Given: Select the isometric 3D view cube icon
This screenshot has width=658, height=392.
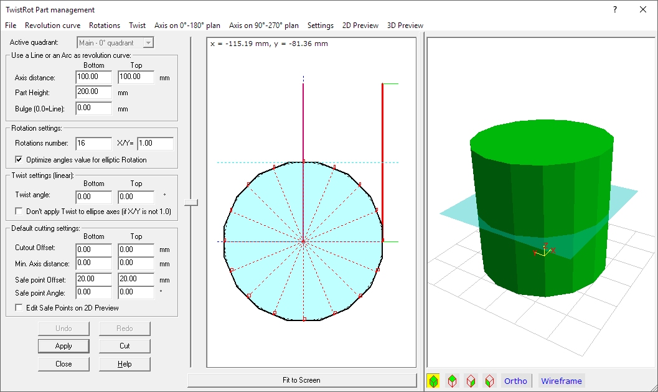Looking at the screenshot, I should (433, 381).
